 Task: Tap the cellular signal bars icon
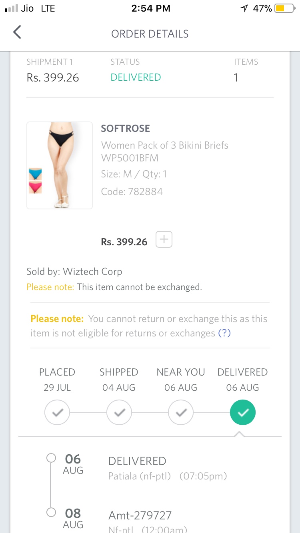click(12, 8)
